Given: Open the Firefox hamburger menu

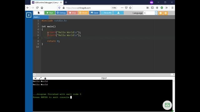Looking at the screenshot, I should (x=172, y=8).
